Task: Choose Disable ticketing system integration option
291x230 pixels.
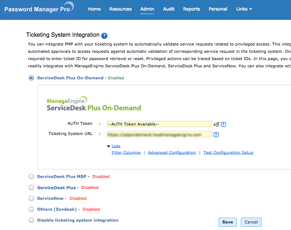Action: tap(31, 220)
